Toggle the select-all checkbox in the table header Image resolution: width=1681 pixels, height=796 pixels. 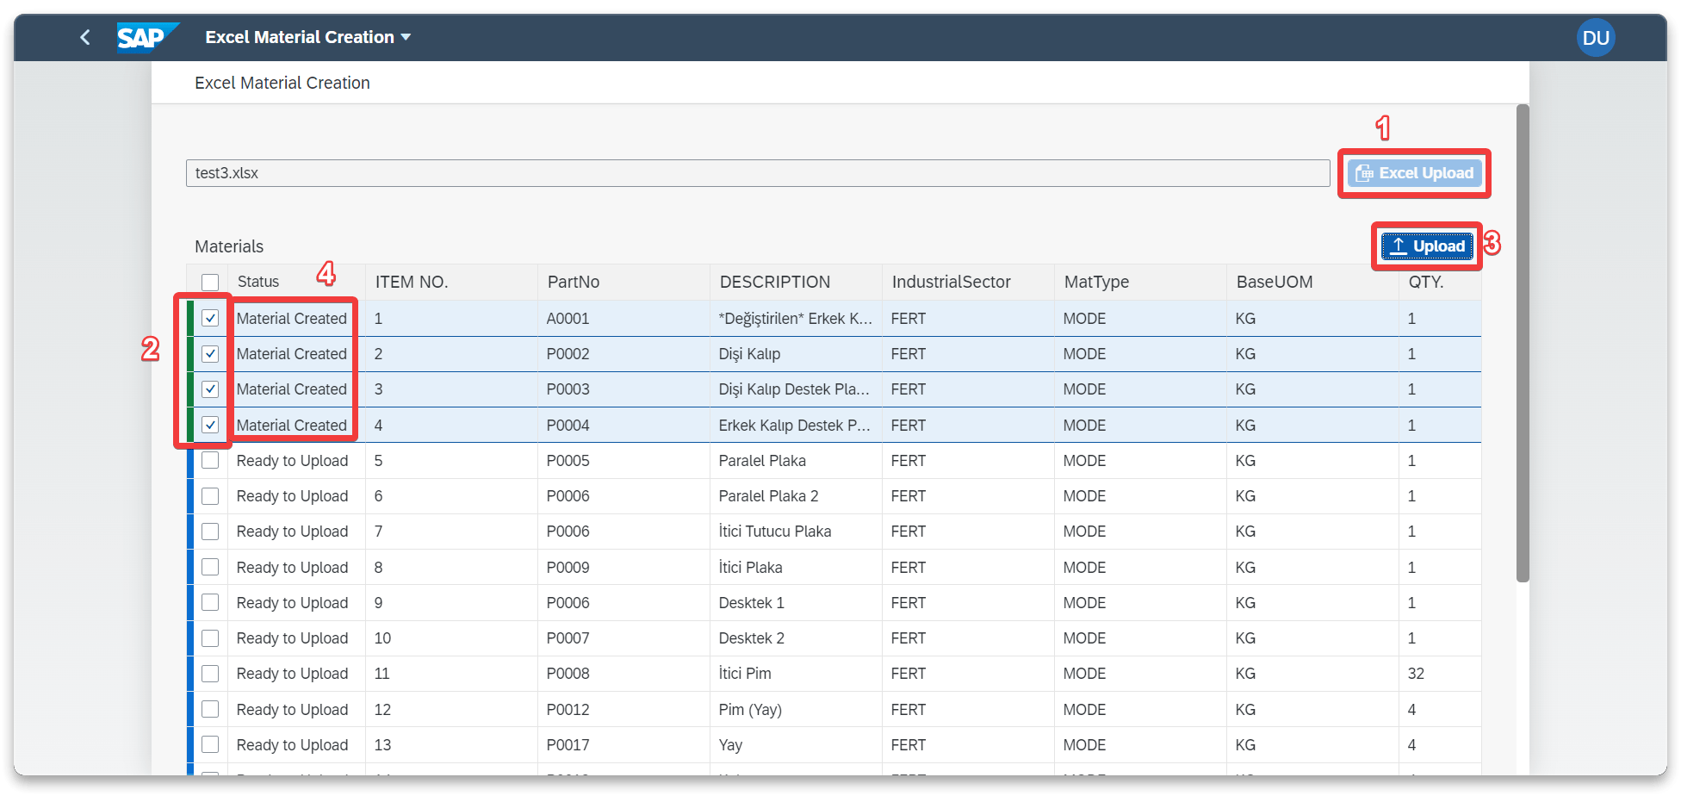210,281
